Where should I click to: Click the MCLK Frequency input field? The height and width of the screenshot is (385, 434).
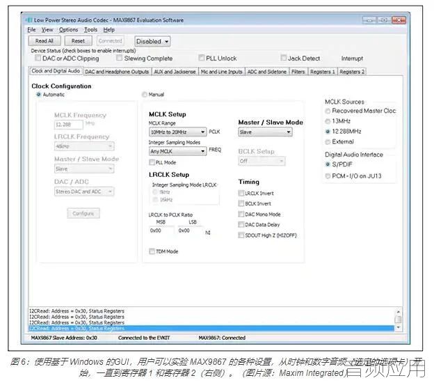coord(69,125)
